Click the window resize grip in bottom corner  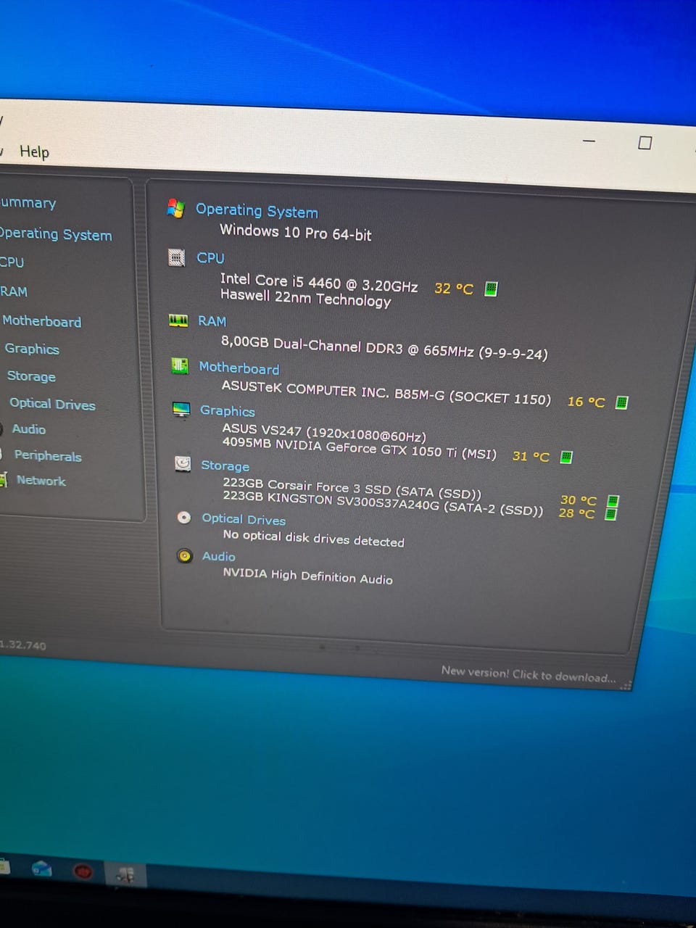(626, 686)
